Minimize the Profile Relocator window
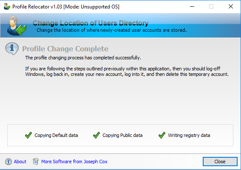 pyautogui.click(x=192, y=6)
